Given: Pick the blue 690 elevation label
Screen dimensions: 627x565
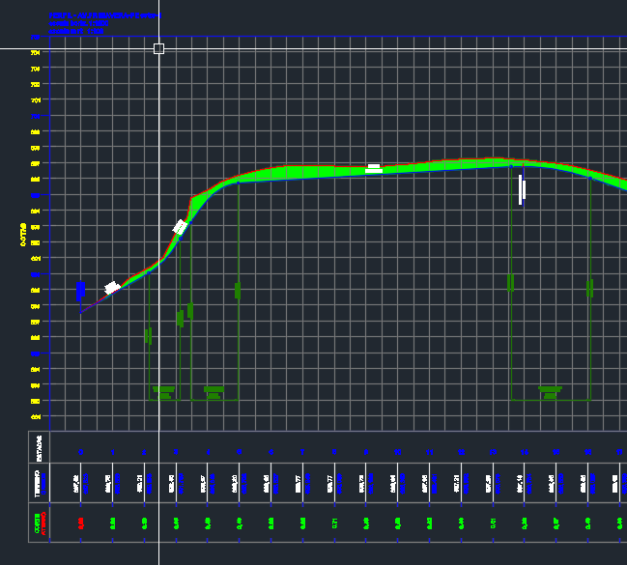Looking at the screenshot, I should point(35,274).
